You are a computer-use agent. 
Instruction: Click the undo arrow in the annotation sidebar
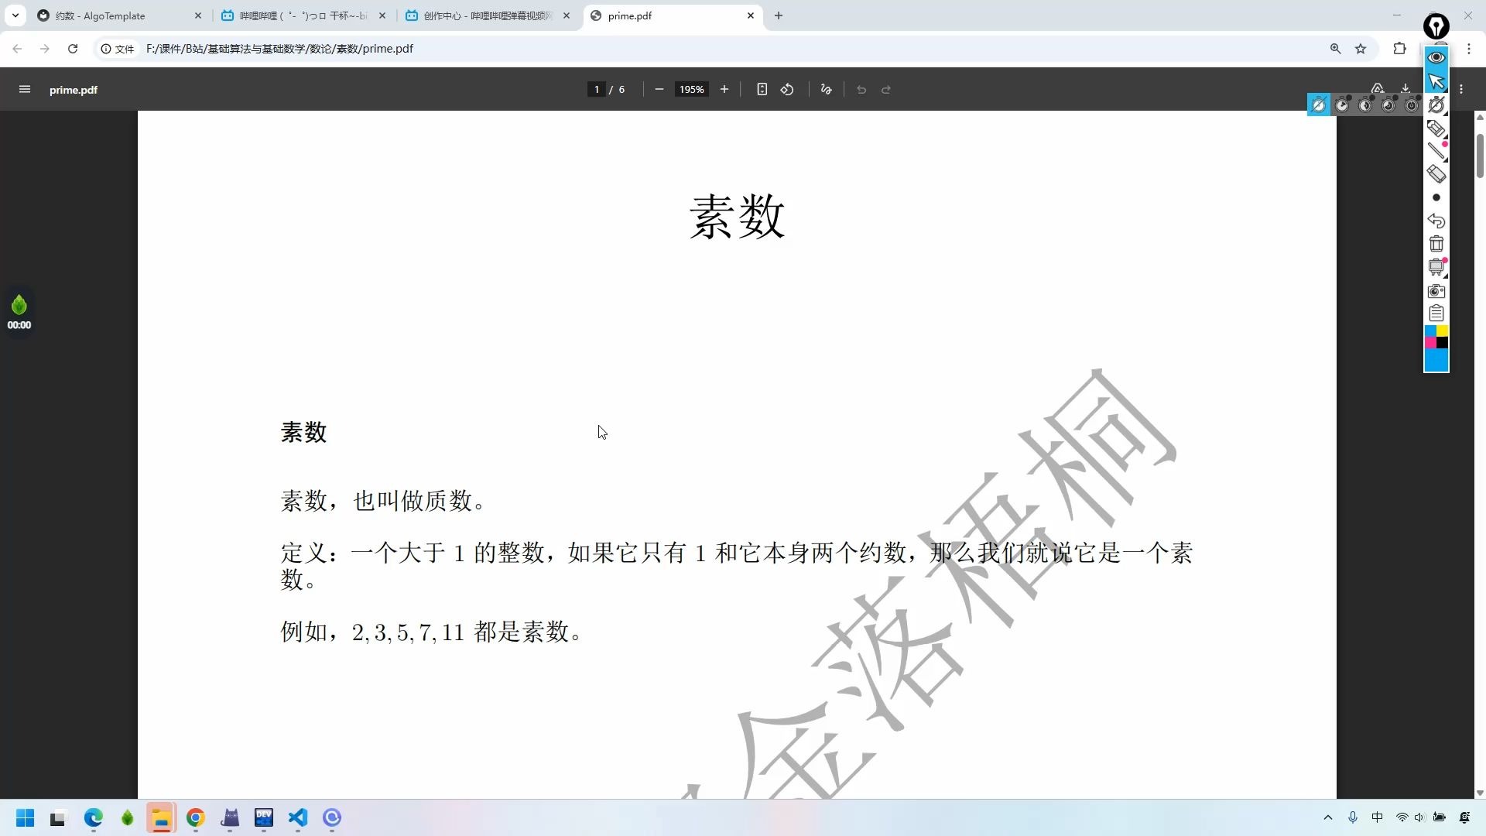click(1436, 222)
